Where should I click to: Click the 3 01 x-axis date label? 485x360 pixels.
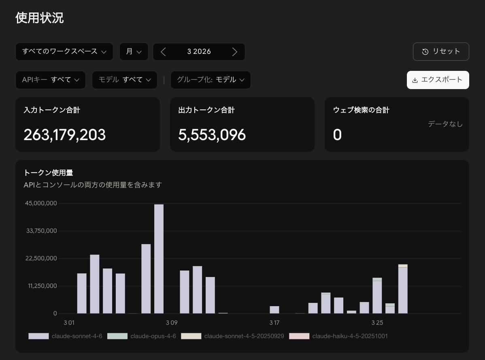point(69,323)
